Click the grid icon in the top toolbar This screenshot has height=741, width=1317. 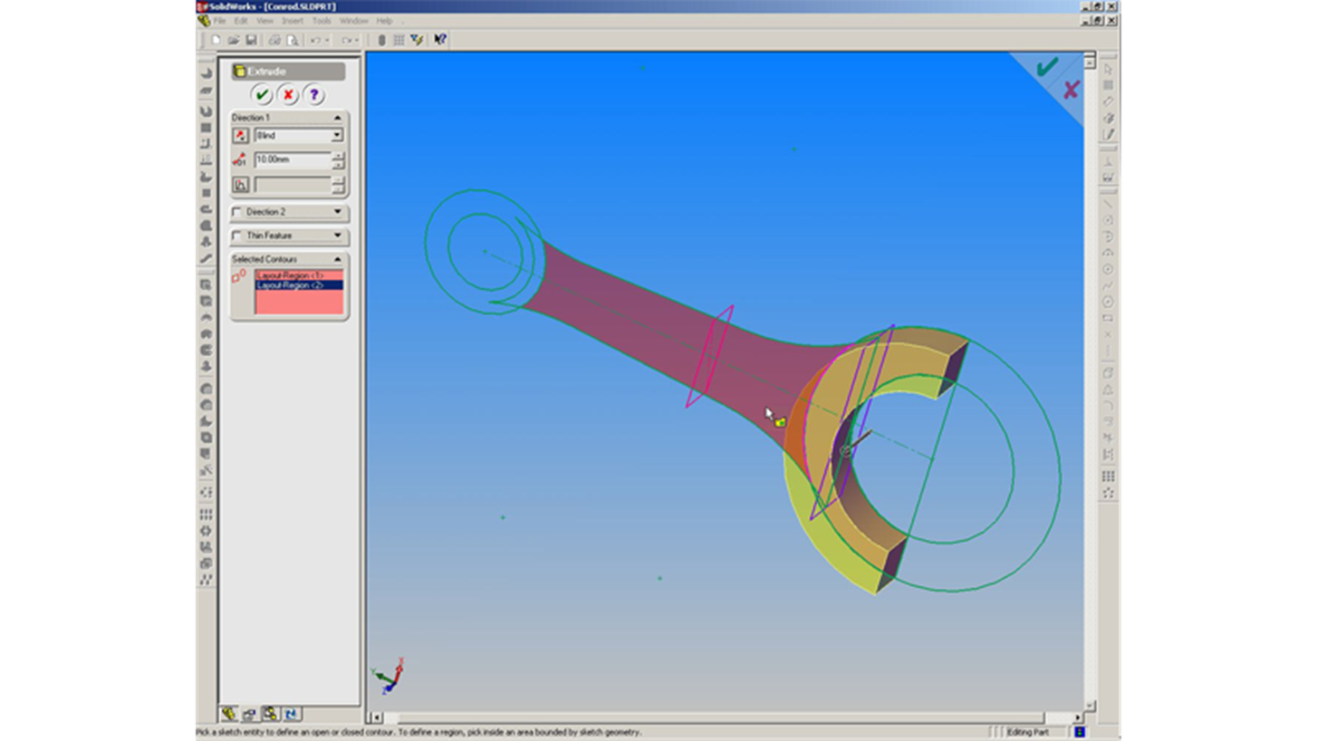click(x=399, y=40)
